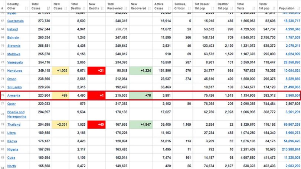This screenshot has width=301, height=169.
Task: Click Armenia new cases cell +99
Action: [x=60, y=95]
